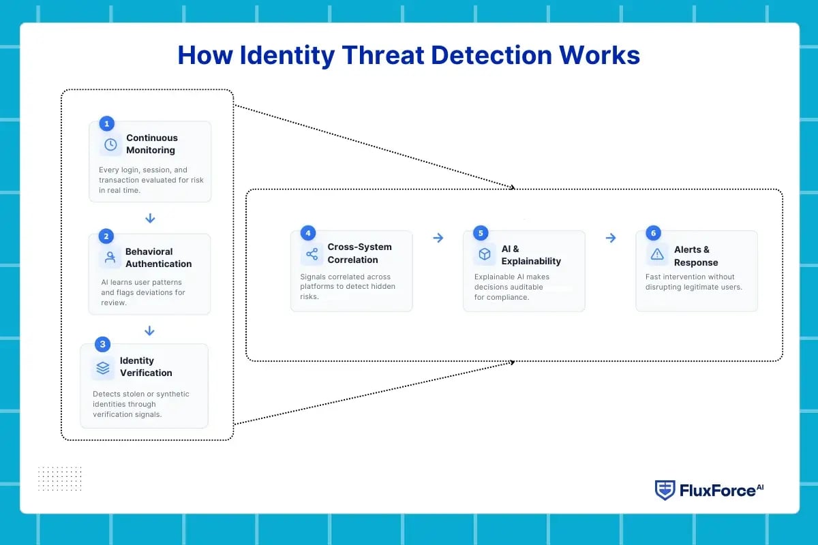Click badge 6 on the Alerts & Response card
The image size is (818, 545).
click(x=652, y=233)
